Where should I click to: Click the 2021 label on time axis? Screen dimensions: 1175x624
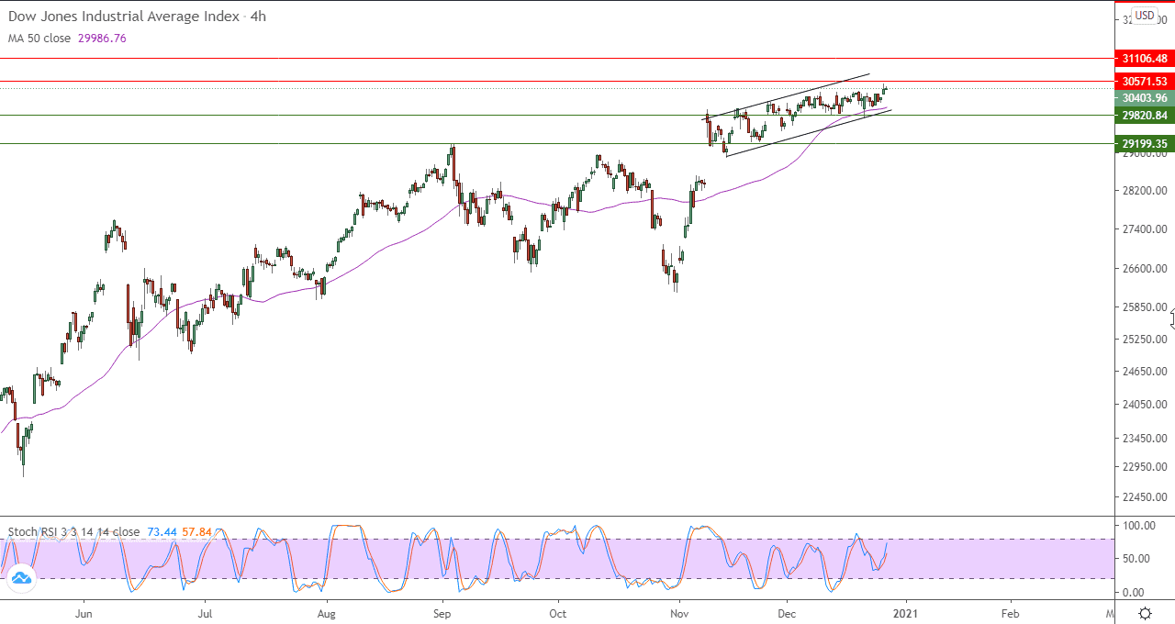(906, 612)
